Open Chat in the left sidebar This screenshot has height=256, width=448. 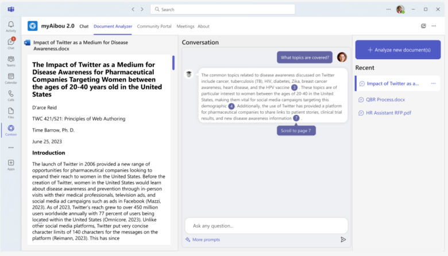point(11,44)
